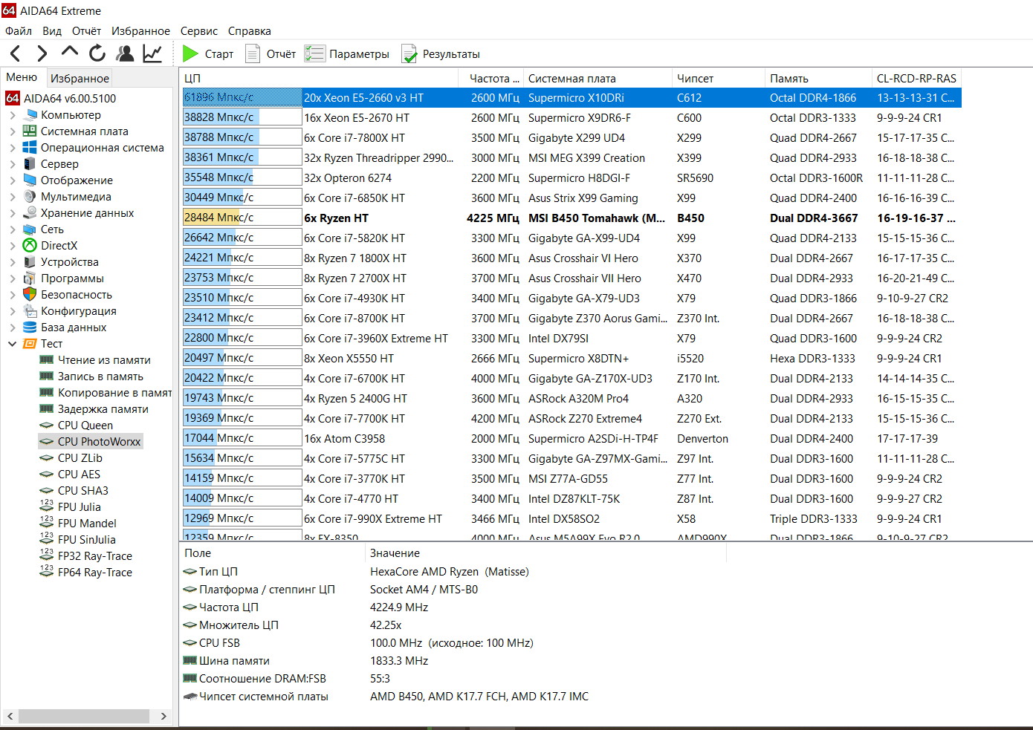The width and height of the screenshot is (1033, 730).
Task: Expand the Хранение данных tree node
Action: tap(12, 213)
